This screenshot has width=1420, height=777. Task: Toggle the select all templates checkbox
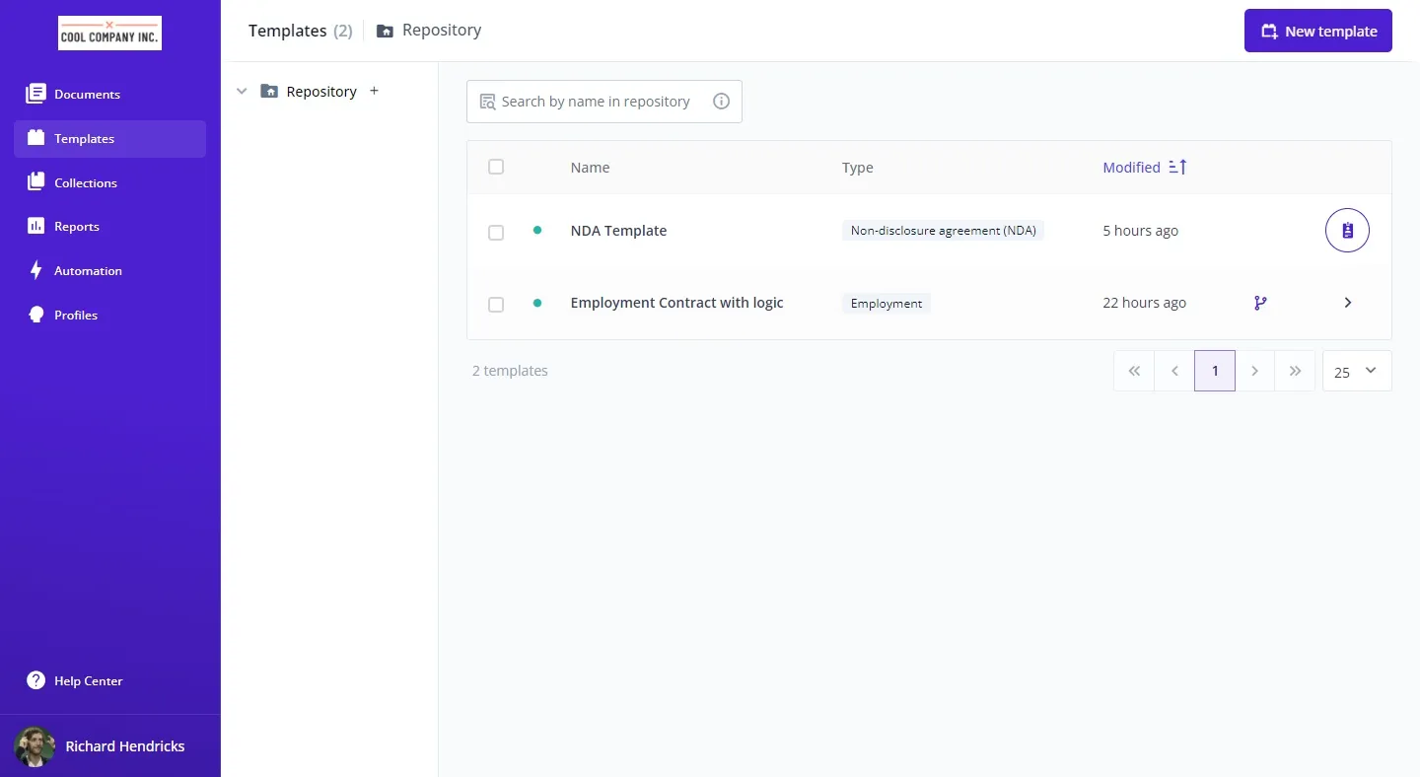point(496,167)
